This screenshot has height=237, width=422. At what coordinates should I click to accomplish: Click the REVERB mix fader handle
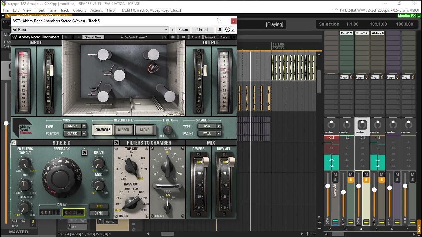click(205, 162)
